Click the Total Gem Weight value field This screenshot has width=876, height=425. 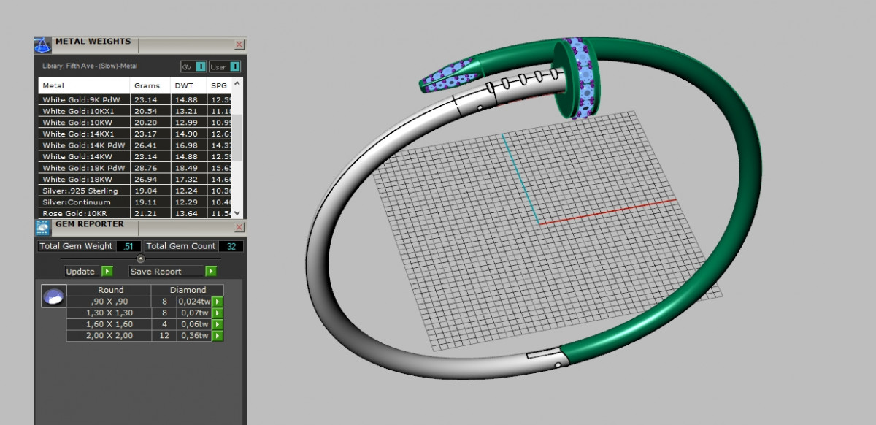click(x=128, y=246)
